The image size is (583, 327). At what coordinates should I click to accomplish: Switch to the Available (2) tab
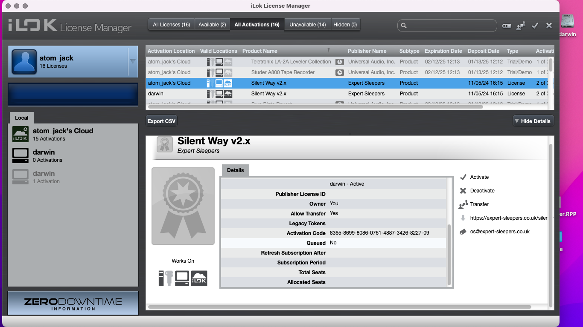point(212,25)
